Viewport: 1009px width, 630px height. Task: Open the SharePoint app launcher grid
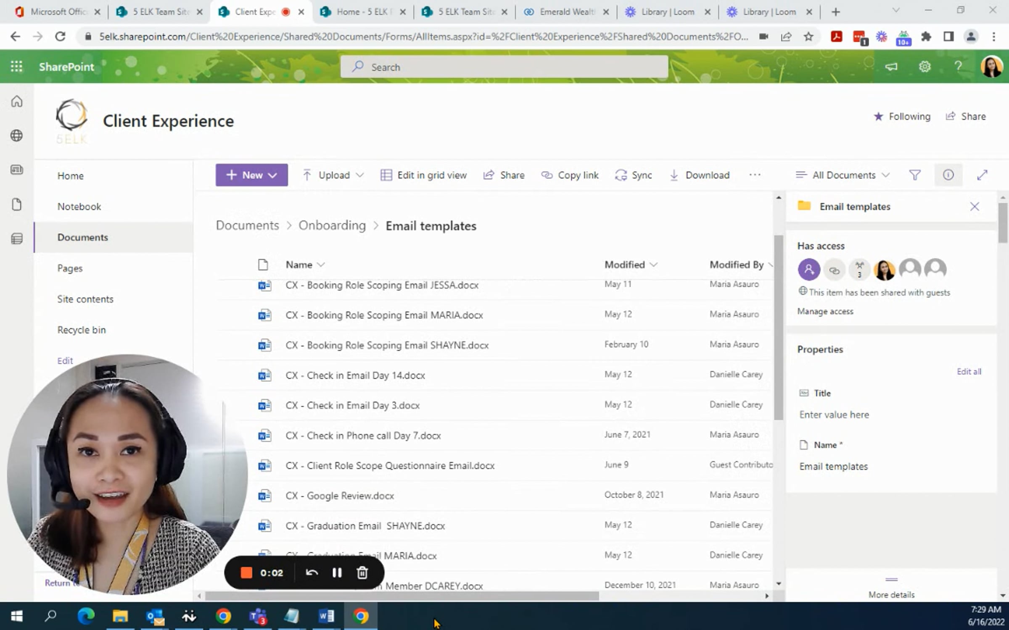(x=16, y=66)
